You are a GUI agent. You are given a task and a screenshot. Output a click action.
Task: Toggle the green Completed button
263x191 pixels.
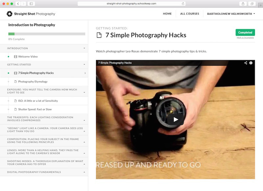[245, 32]
